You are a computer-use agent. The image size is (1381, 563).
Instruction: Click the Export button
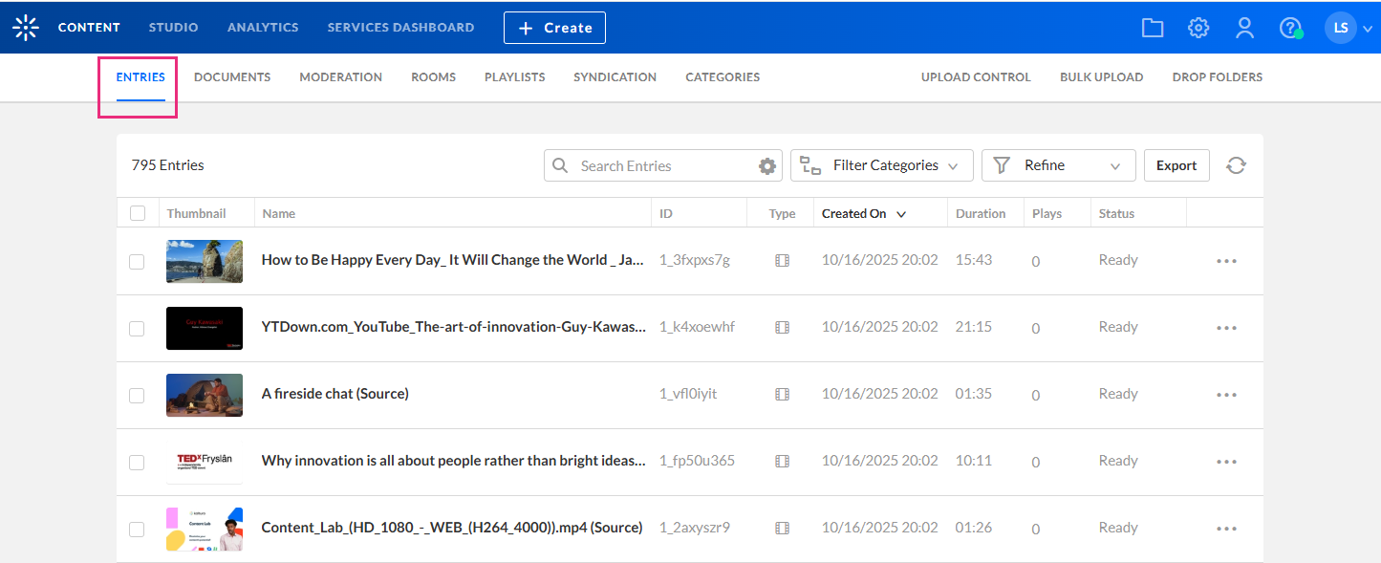click(1176, 165)
